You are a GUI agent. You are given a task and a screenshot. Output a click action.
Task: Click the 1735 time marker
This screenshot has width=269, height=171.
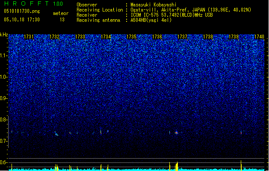tap(131, 37)
